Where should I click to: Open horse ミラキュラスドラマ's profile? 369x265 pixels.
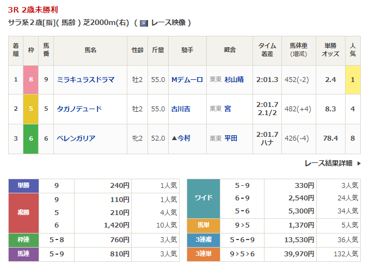point(85,80)
